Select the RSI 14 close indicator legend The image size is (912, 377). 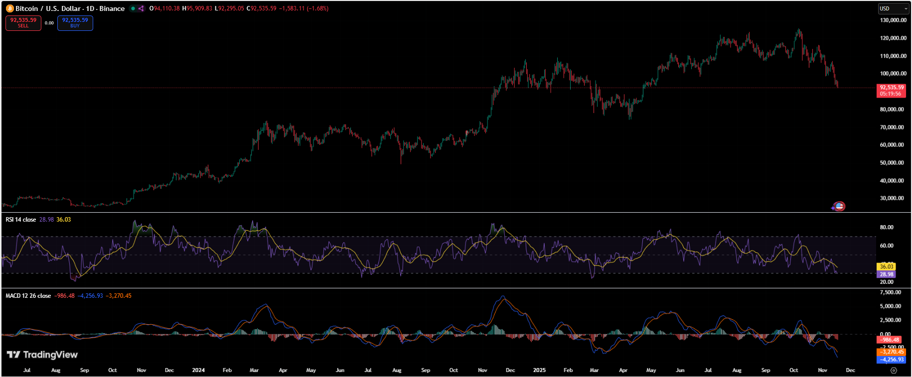[21, 220]
